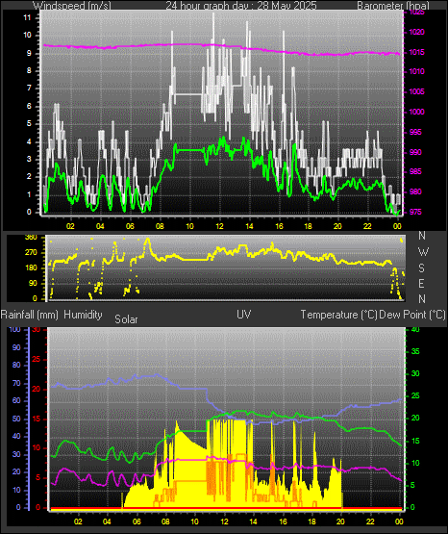448x534 pixels.
Task: Click the green 35 temperature axis value
Action: coord(415,351)
